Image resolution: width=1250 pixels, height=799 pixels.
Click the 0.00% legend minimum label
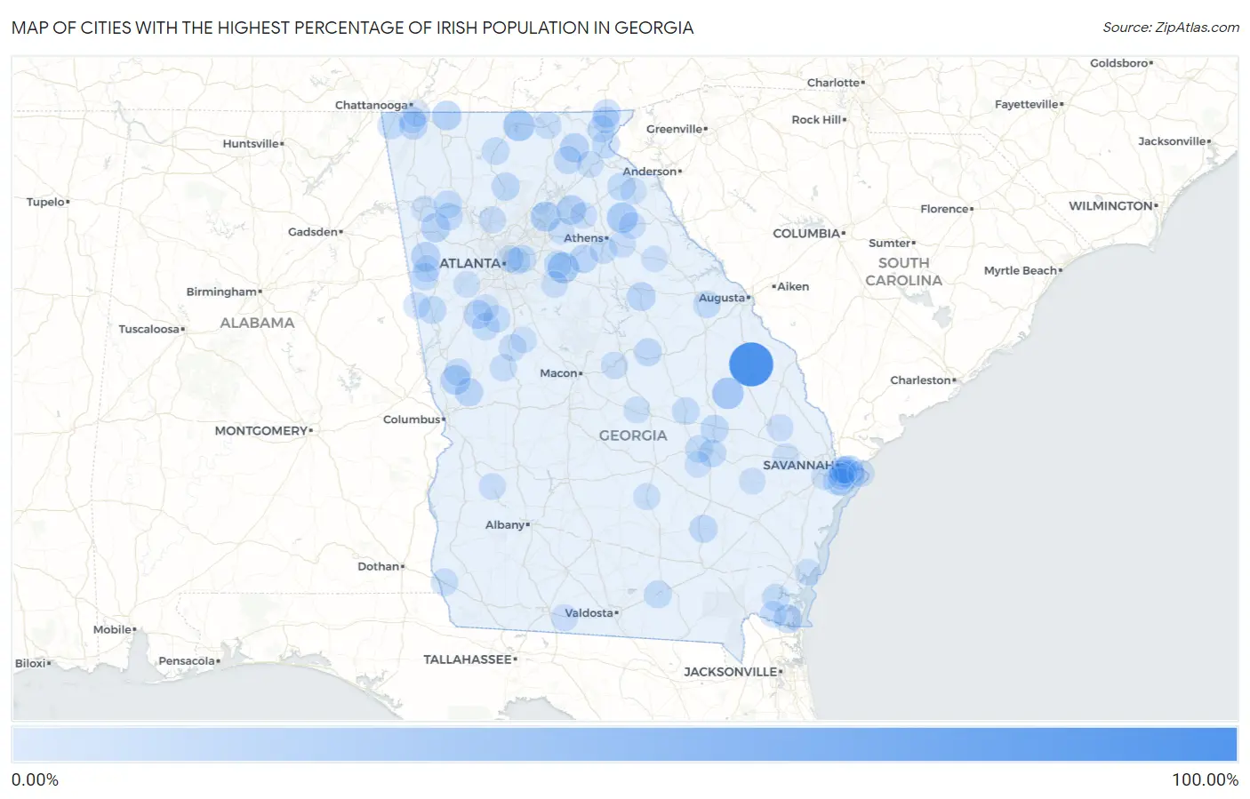pyautogui.click(x=35, y=780)
